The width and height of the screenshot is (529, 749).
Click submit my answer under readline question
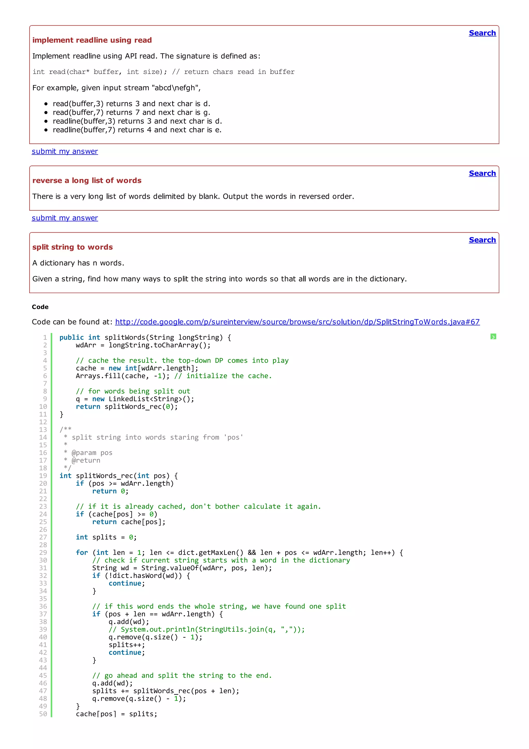65,151
